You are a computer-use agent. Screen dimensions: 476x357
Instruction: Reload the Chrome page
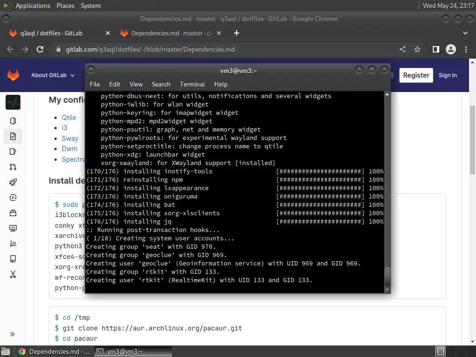click(40, 49)
